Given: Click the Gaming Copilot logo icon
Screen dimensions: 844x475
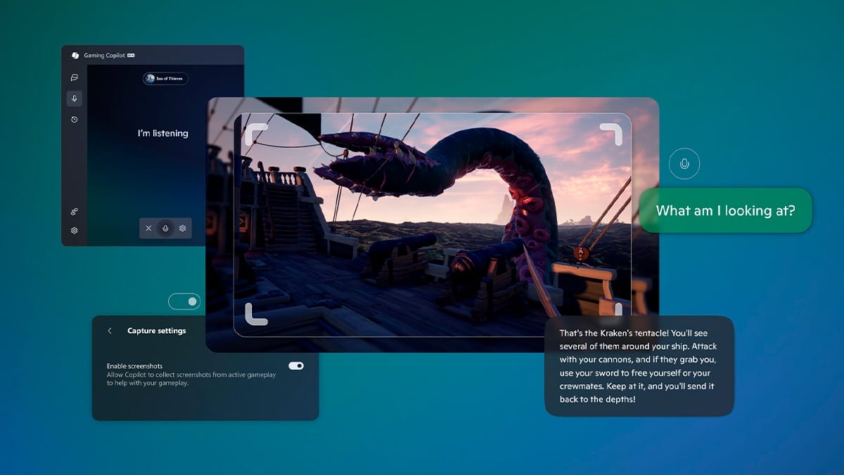Looking at the screenshot, I should click(75, 56).
